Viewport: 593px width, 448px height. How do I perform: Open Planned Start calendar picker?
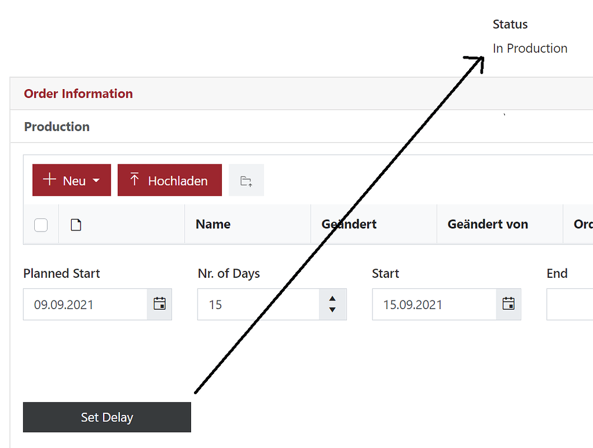pos(159,304)
